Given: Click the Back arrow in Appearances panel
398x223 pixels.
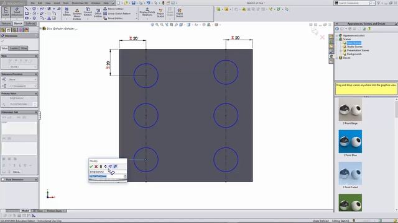Looking at the screenshot, I should pos(337,29).
